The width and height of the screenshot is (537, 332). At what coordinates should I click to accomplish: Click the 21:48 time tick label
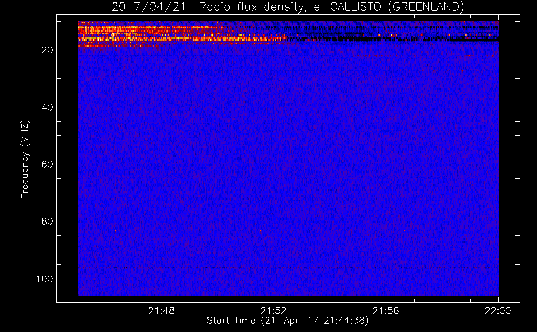pos(161,311)
